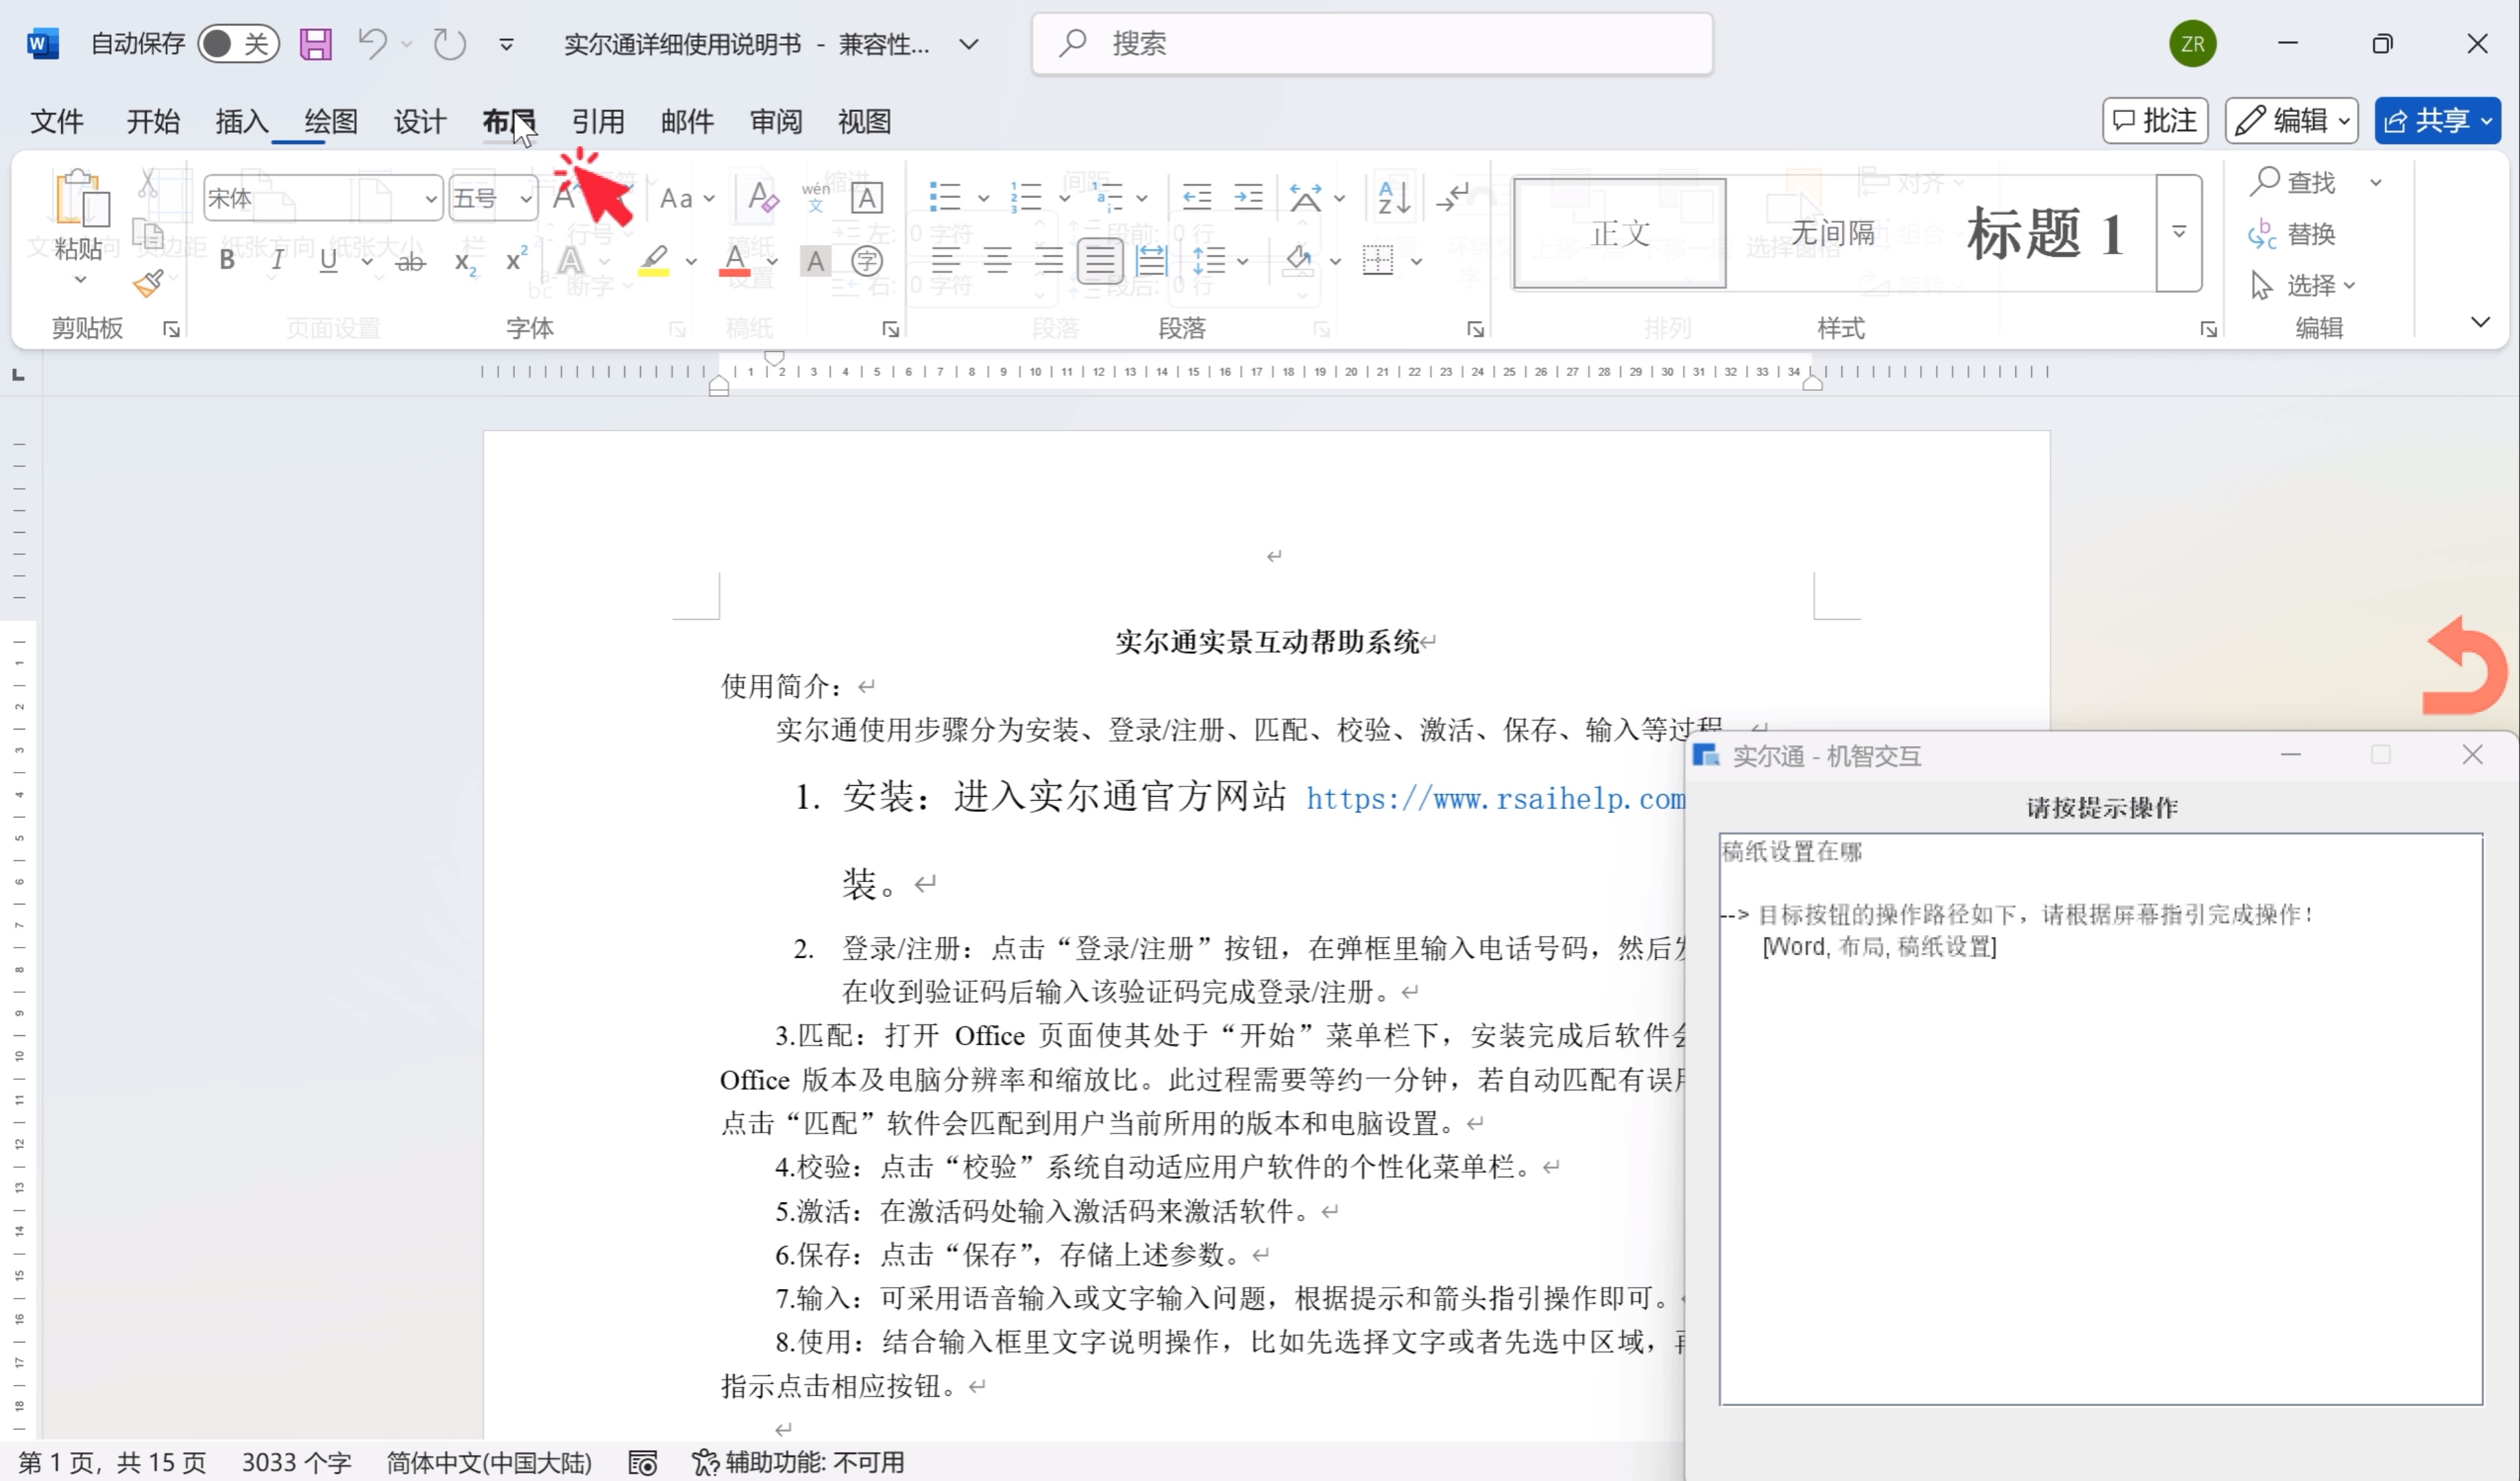2520x1481 pixels.
Task: Toggle the AutoSave switch
Action: (237, 44)
